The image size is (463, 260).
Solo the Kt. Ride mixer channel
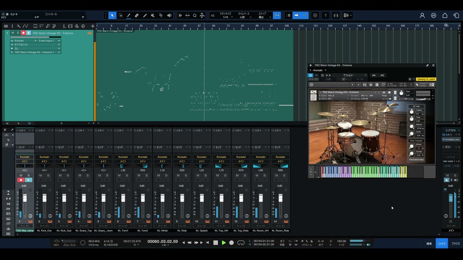[x=186, y=175]
